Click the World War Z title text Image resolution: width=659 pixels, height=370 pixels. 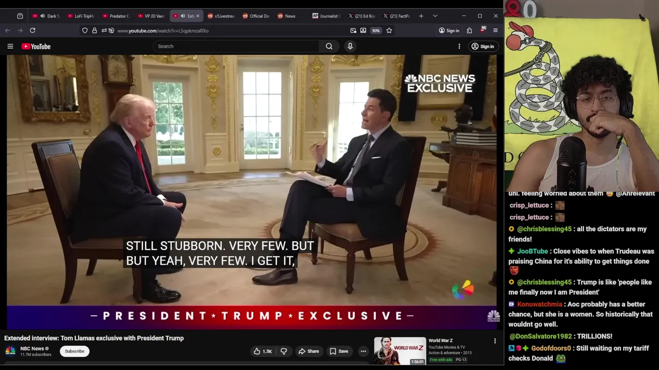click(441, 340)
